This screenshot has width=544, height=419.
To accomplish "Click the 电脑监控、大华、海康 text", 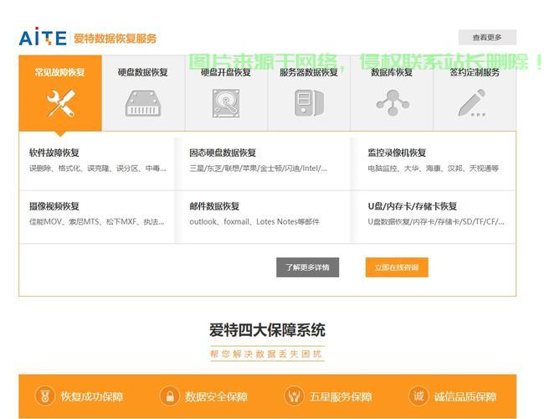I will point(433,168).
